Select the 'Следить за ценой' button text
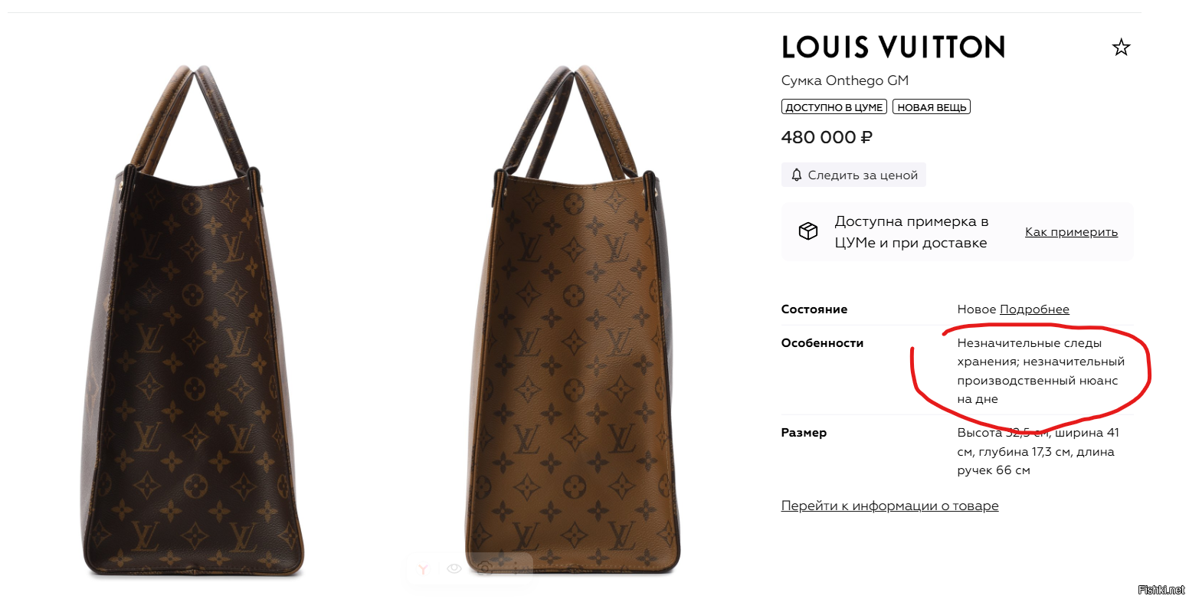The height and width of the screenshot is (599, 1189). coord(863,175)
